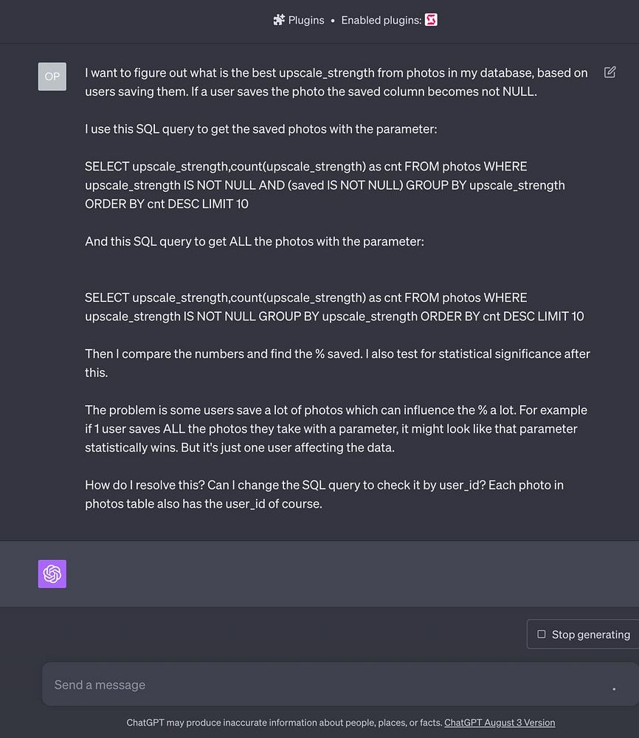Viewport: 639px width, 738px height.
Task: Click the paragraph about best upscale_strength
Action: click(x=336, y=82)
